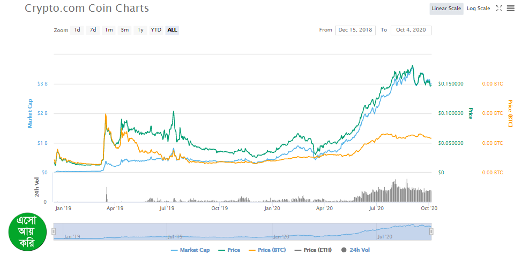Image resolution: width=529 pixels, height=255 pixels.
Task: Click the fullscreen expand icon
Action: (499, 9)
